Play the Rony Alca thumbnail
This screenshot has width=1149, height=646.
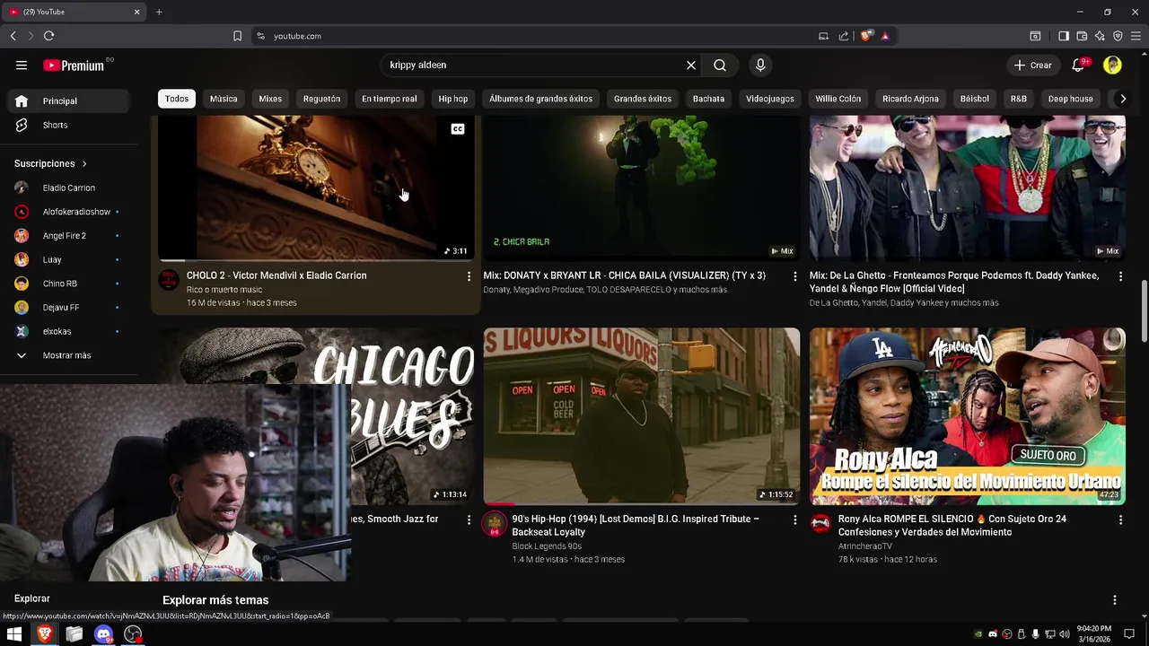[x=968, y=416]
